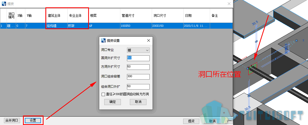Click the Y轴 column header

click(36, 15)
